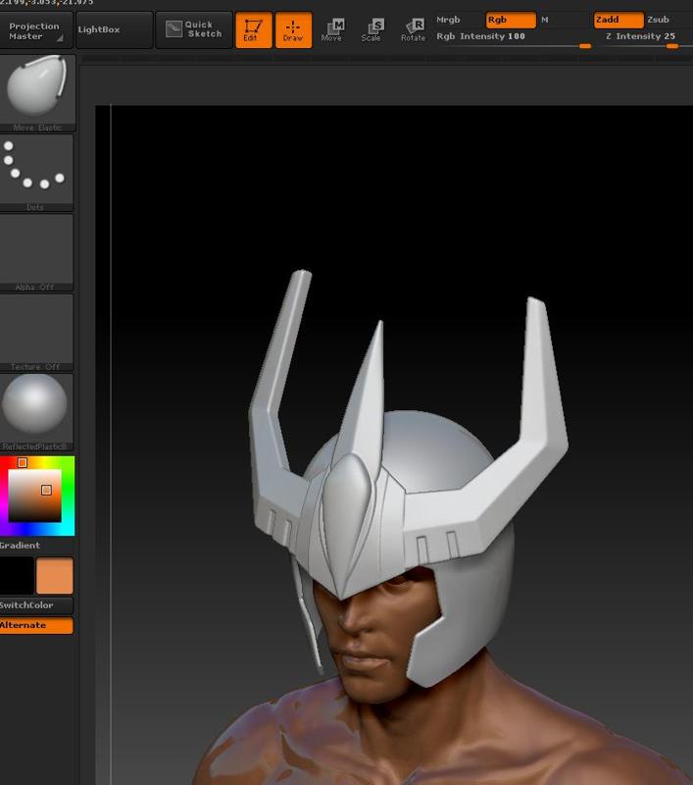Click the SwitchColor button

36,605
